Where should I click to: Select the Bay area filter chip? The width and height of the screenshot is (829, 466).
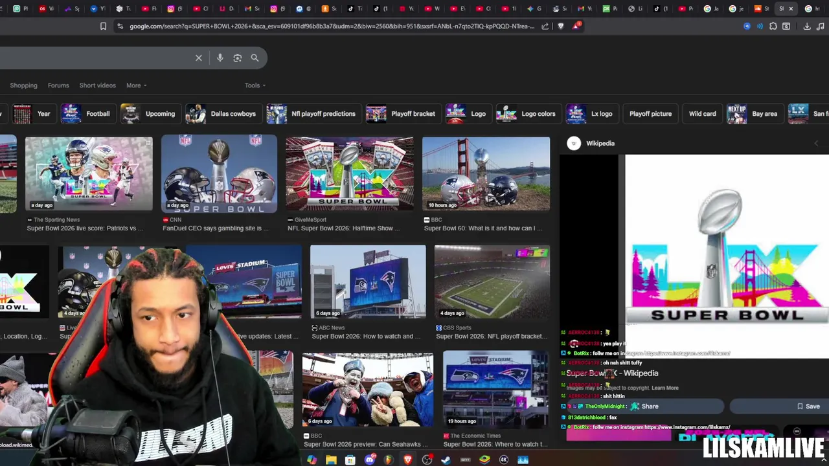[754, 114]
